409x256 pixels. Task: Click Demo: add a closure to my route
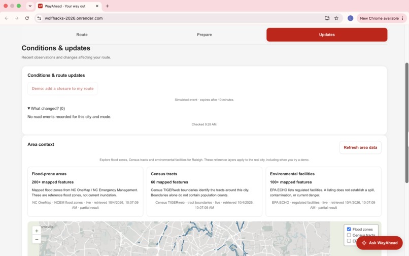pyautogui.click(x=62, y=88)
